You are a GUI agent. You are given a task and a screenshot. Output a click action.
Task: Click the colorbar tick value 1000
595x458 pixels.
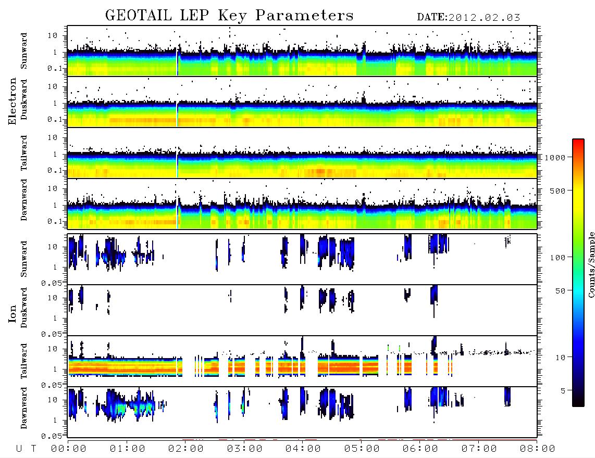[555, 158]
